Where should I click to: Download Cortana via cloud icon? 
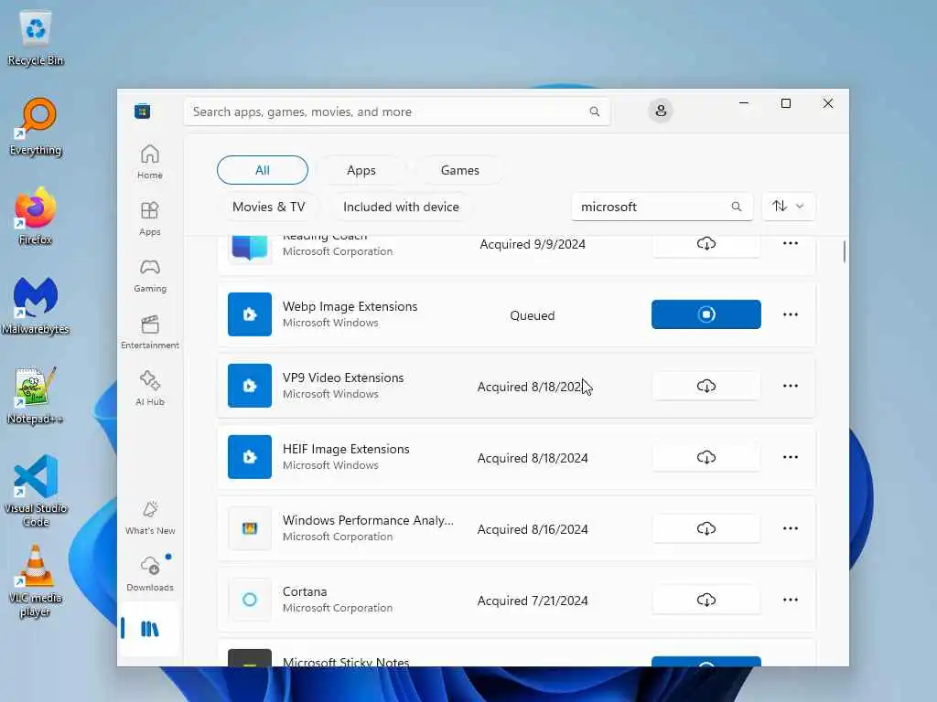pyautogui.click(x=705, y=600)
